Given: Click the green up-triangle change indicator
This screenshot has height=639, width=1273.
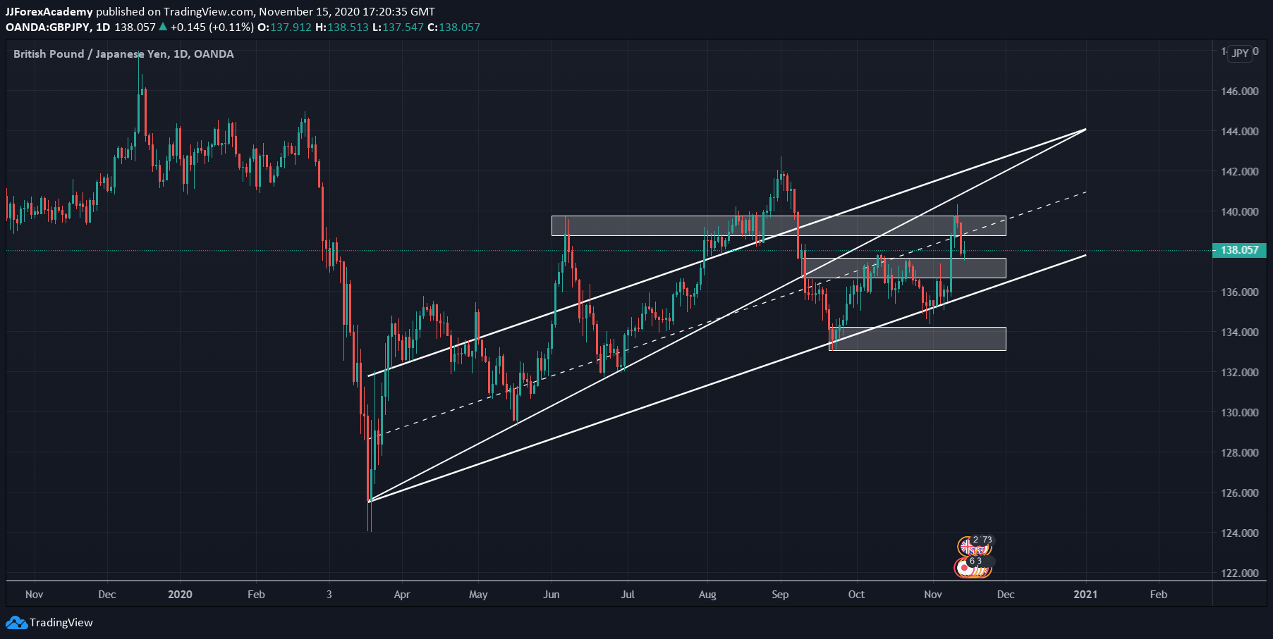Looking at the screenshot, I should pyautogui.click(x=163, y=27).
